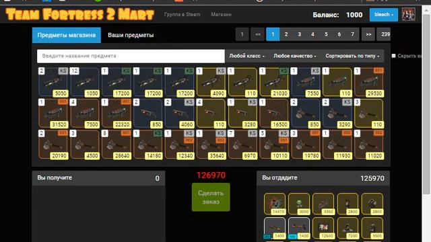Select the item priced 7500
This screenshot has height=242, width=431.
tap(85, 114)
